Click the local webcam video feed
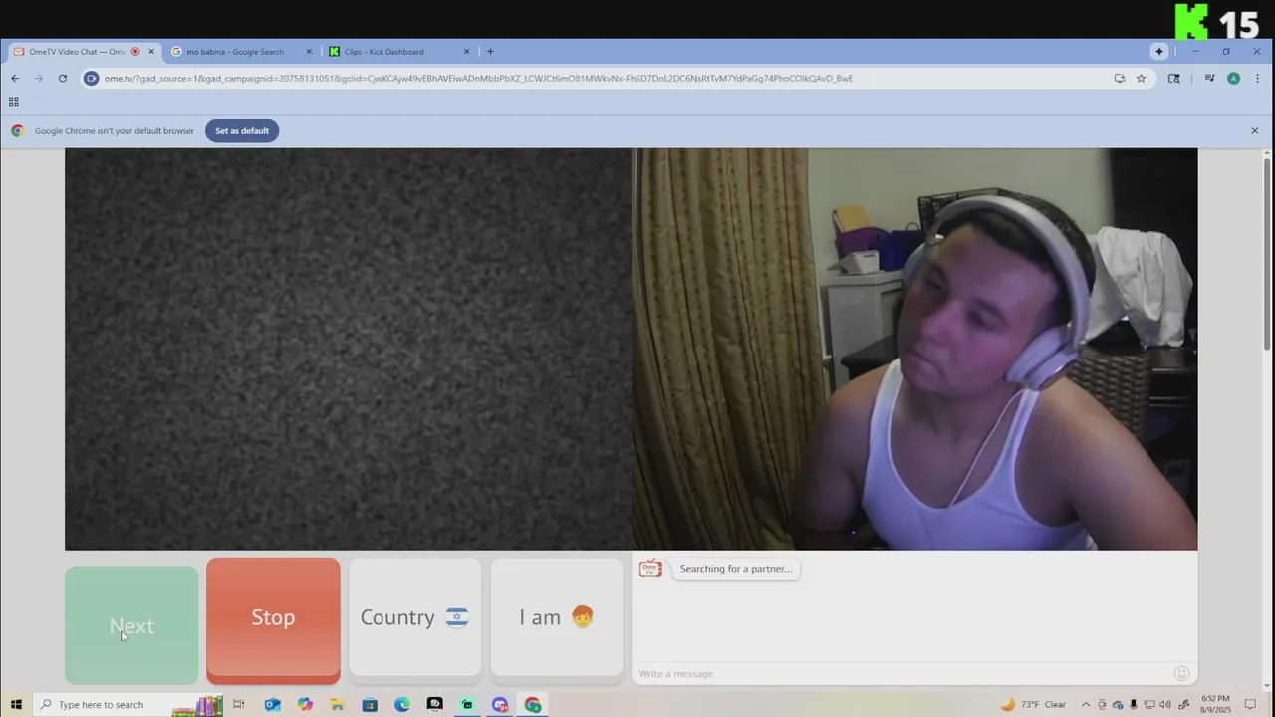Image resolution: width=1275 pixels, height=717 pixels. point(914,349)
